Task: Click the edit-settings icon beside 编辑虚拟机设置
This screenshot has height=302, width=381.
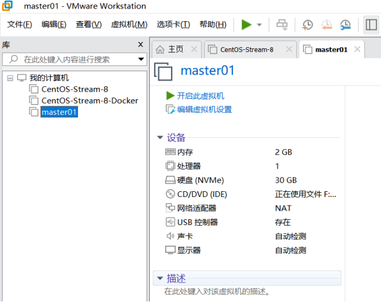Action: click(x=170, y=110)
